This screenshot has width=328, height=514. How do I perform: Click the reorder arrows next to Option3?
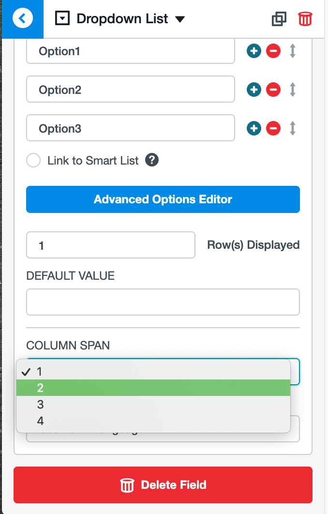[292, 128]
